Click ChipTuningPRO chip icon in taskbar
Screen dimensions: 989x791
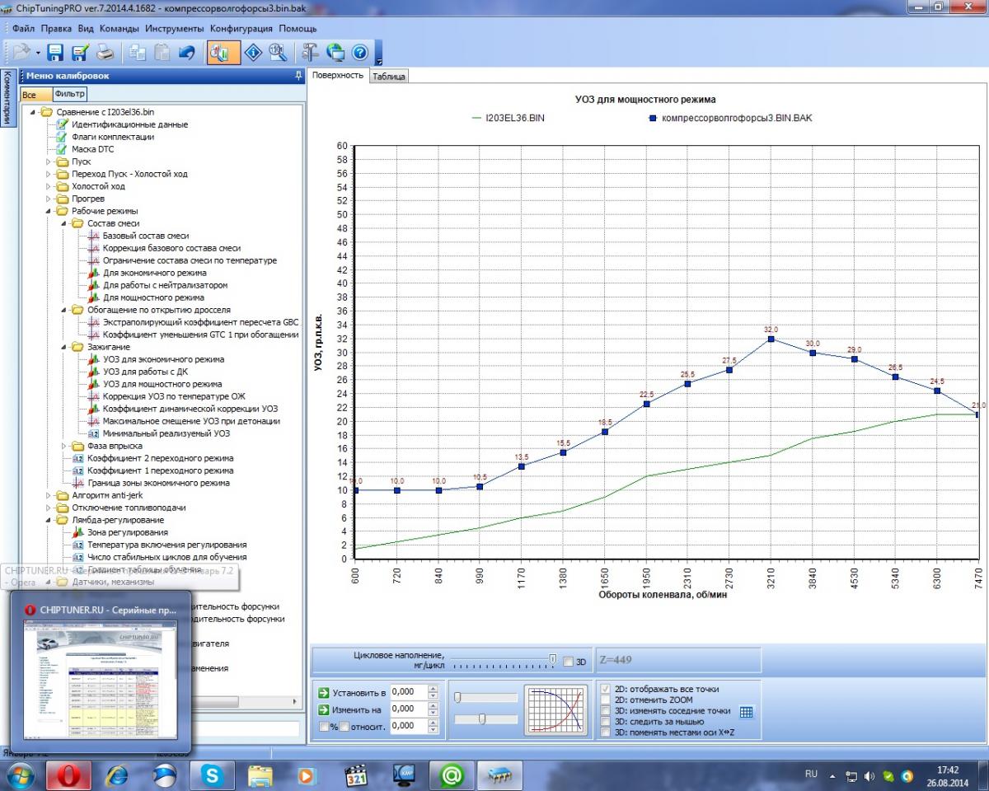tap(499, 775)
